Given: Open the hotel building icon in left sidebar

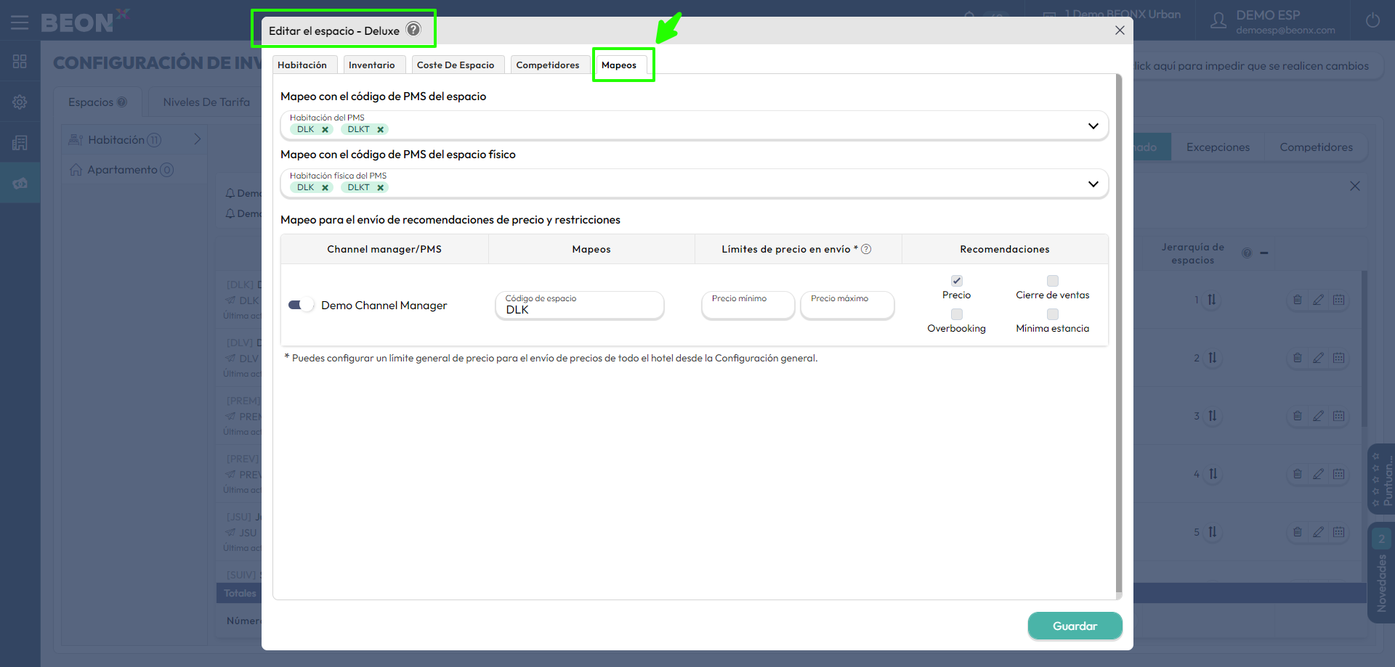Looking at the screenshot, I should [20, 143].
